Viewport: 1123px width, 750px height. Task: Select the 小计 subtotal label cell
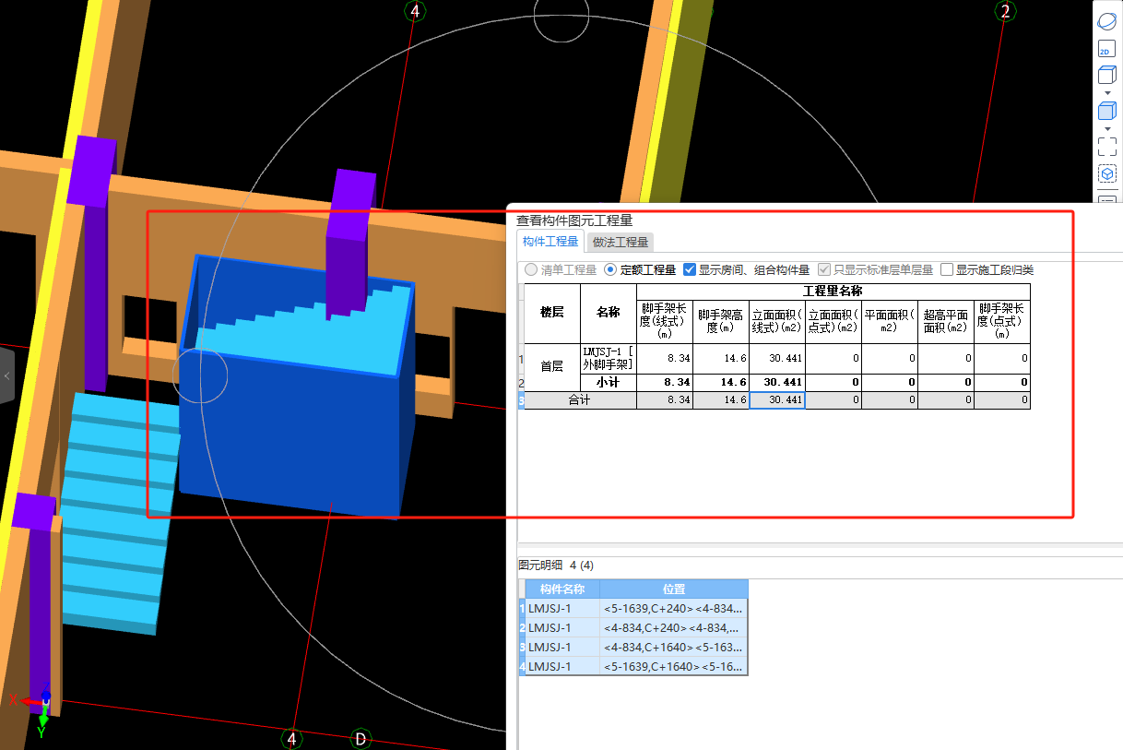pyautogui.click(x=609, y=382)
